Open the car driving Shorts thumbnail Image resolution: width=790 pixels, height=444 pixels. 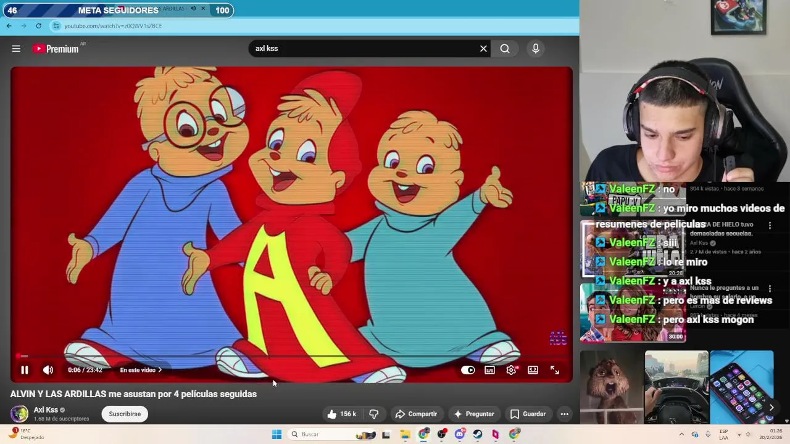pyautogui.click(x=676, y=387)
